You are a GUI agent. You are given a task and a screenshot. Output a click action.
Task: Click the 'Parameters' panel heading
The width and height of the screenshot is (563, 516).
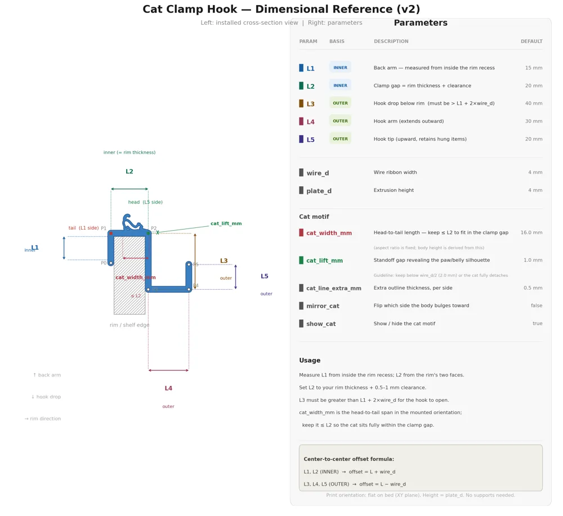(421, 23)
